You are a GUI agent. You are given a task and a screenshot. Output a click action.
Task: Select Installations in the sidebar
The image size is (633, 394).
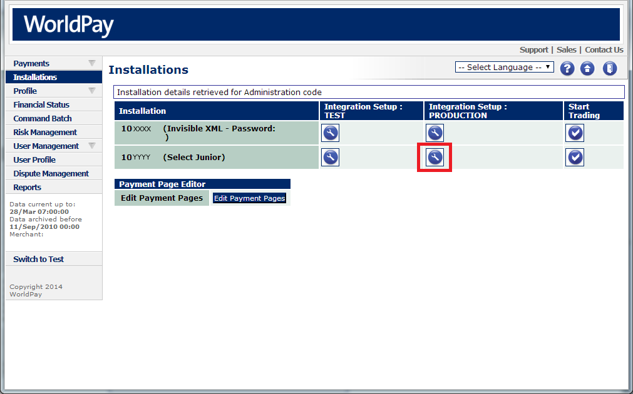54,77
